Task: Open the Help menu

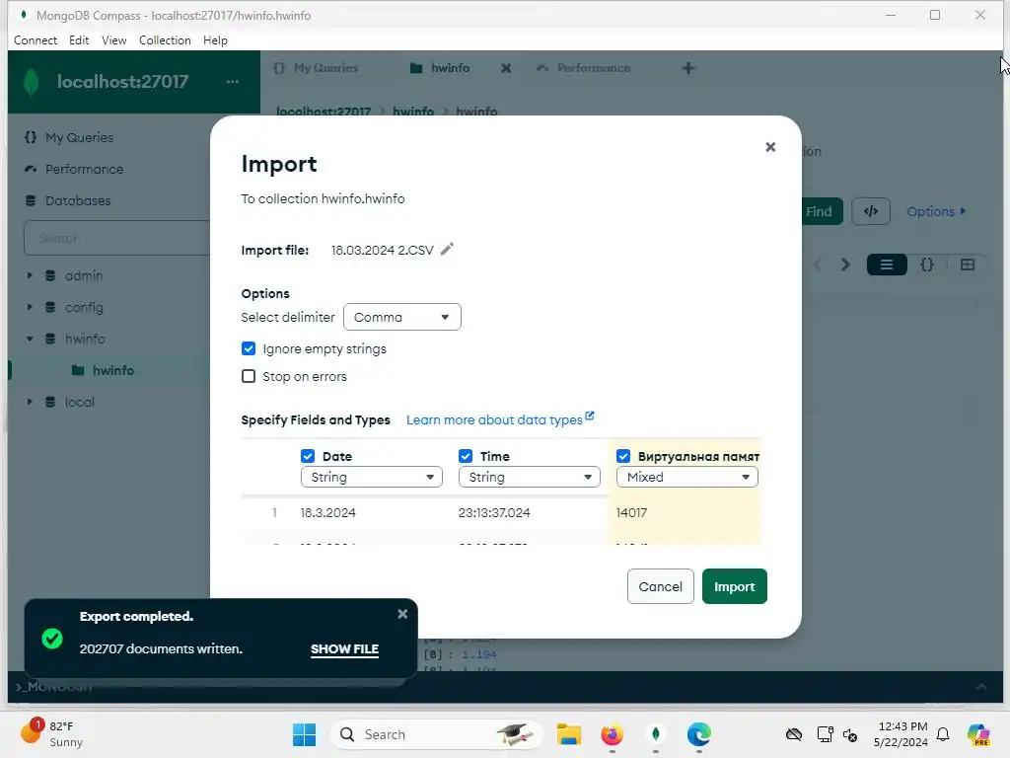Action: click(x=215, y=39)
